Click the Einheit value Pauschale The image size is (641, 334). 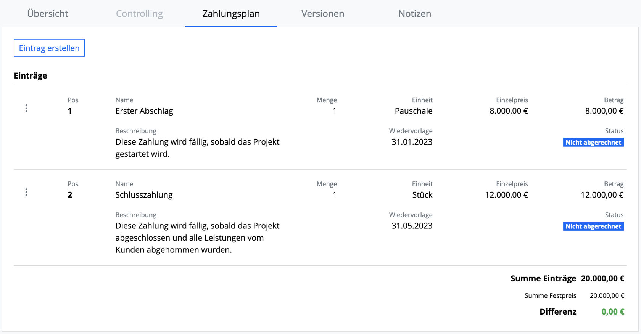pos(414,111)
